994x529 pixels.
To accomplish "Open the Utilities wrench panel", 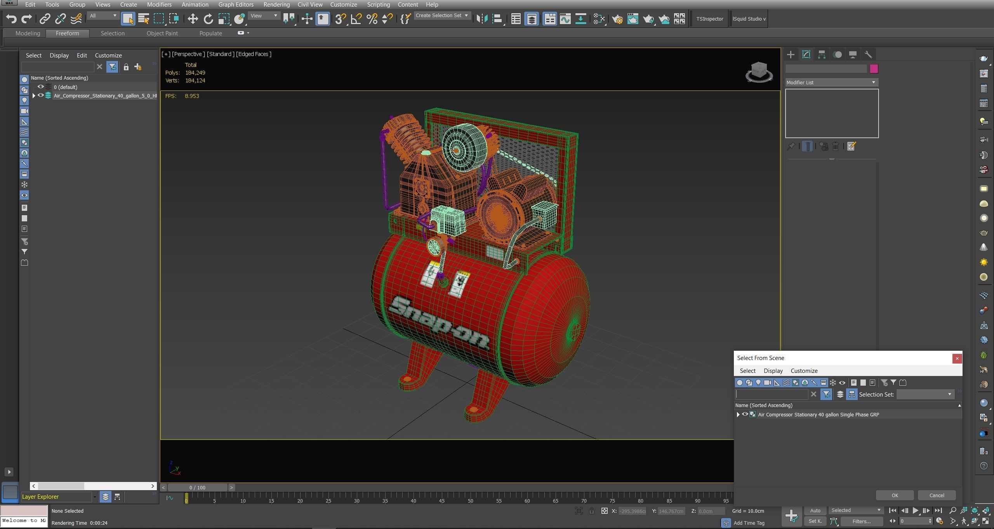I will pyautogui.click(x=868, y=55).
